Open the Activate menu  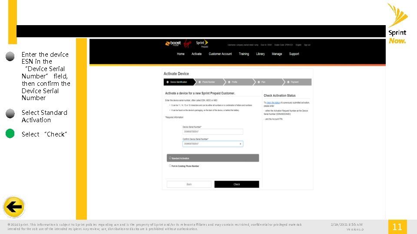[196, 54]
